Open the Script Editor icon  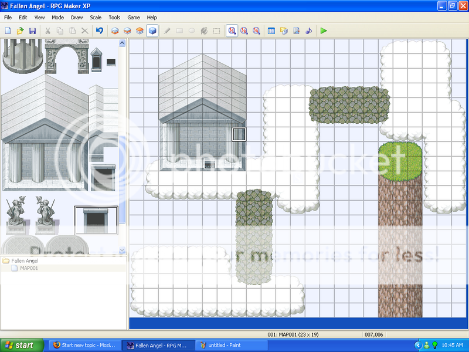click(297, 31)
